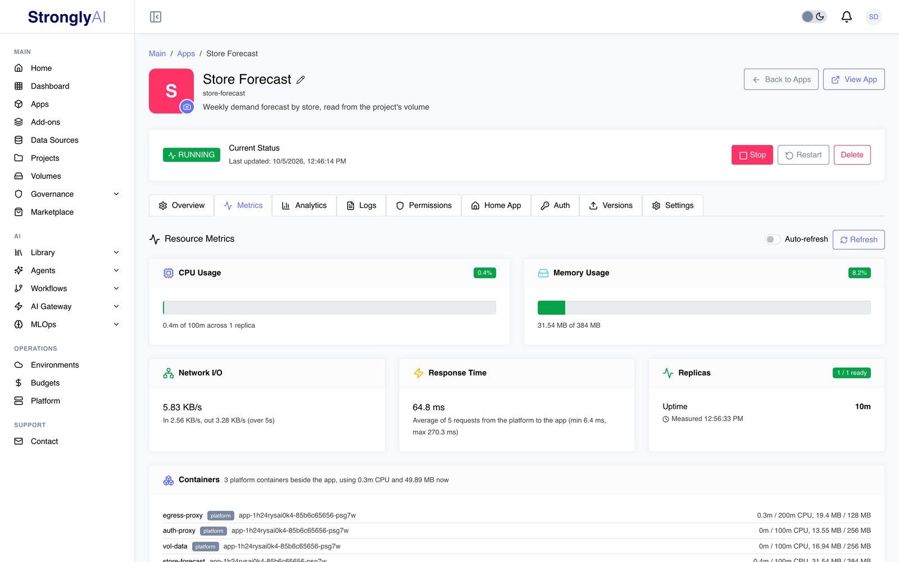Change app image via camera badge
Image resolution: width=899 pixels, height=562 pixels.
click(187, 107)
